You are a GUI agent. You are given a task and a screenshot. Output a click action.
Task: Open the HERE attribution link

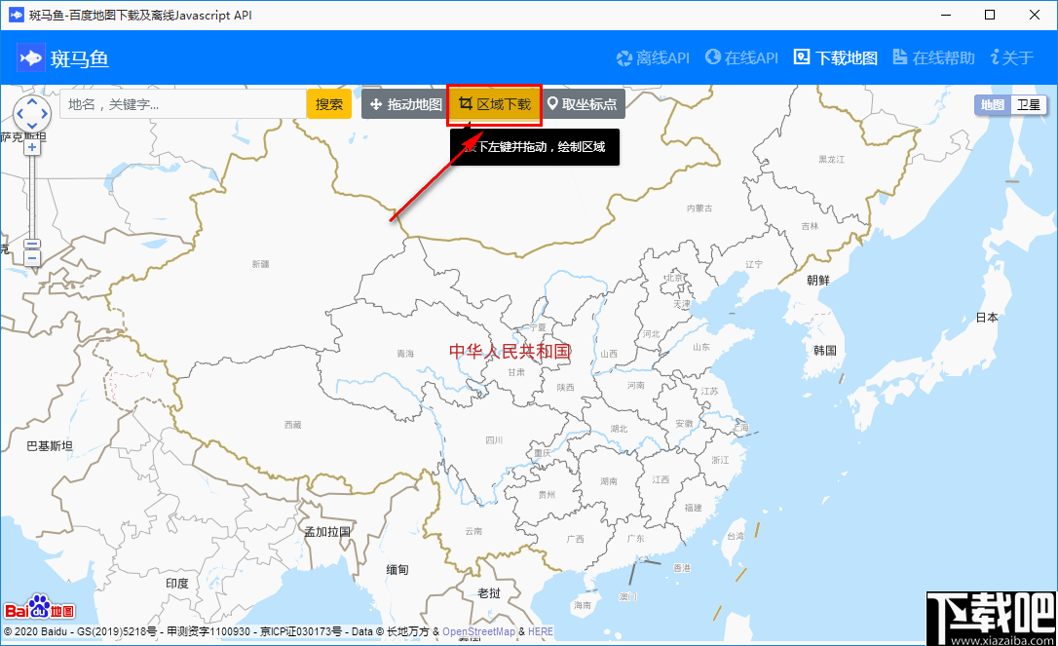(541, 630)
